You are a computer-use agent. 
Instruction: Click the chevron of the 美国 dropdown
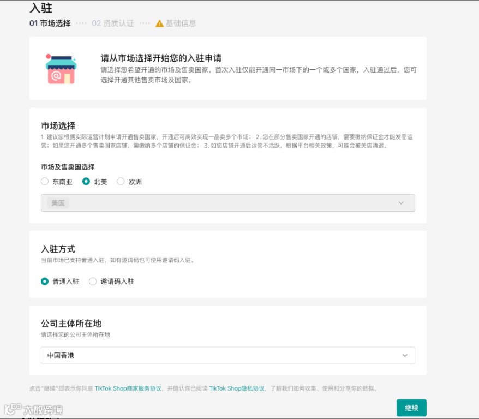click(401, 203)
